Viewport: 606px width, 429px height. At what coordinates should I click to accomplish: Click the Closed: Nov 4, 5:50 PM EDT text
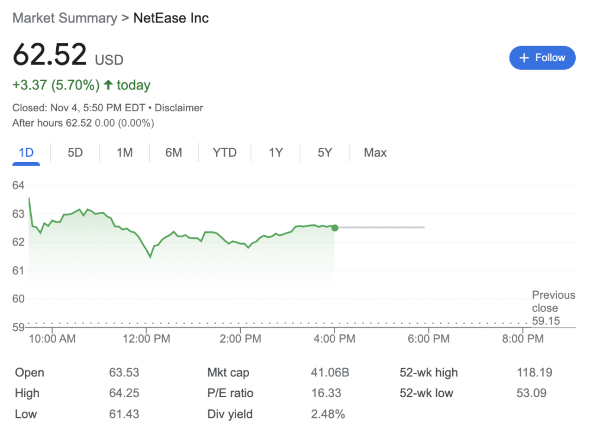pyautogui.click(x=79, y=108)
